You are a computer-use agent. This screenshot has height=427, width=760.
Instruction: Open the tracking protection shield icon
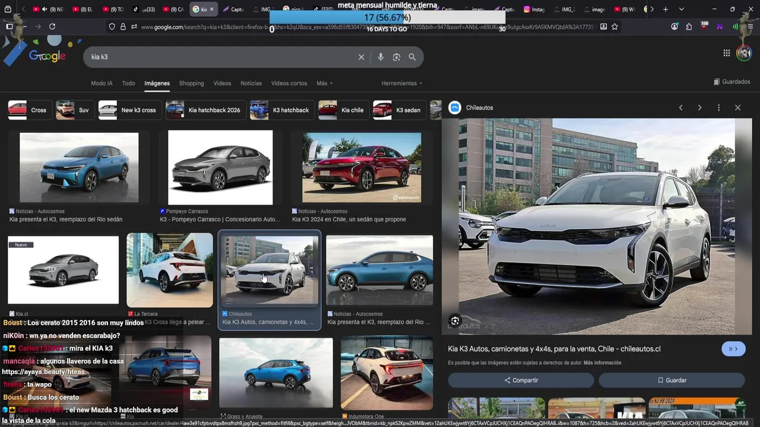tap(112, 27)
